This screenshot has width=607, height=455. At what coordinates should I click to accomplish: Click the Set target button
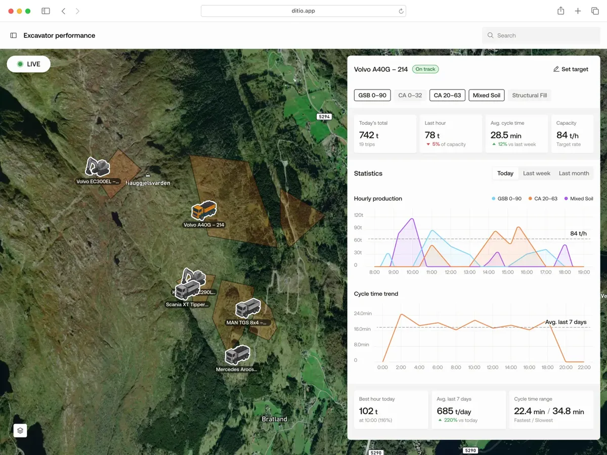pyautogui.click(x=571, y=69)
